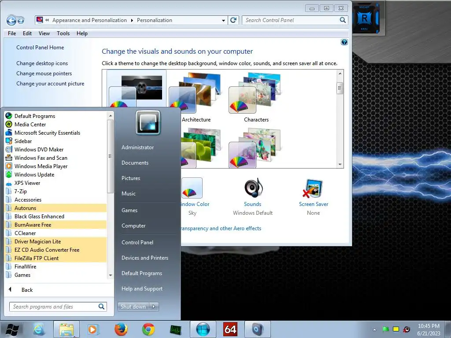
Task: Open Help and Support
Action: click(142, 289)
